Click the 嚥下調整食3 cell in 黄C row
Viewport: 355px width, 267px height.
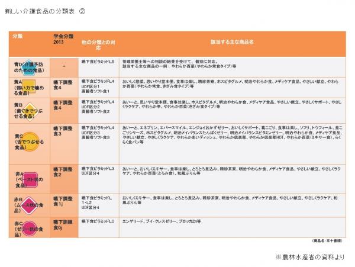tap(64, 131)
